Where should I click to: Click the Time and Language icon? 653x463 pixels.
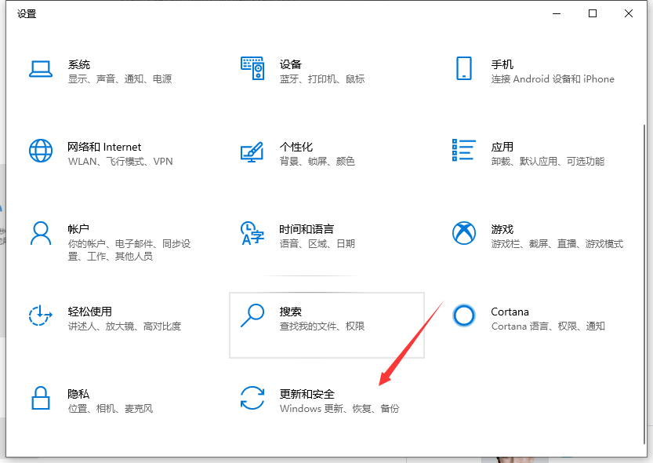click(252, 233)
